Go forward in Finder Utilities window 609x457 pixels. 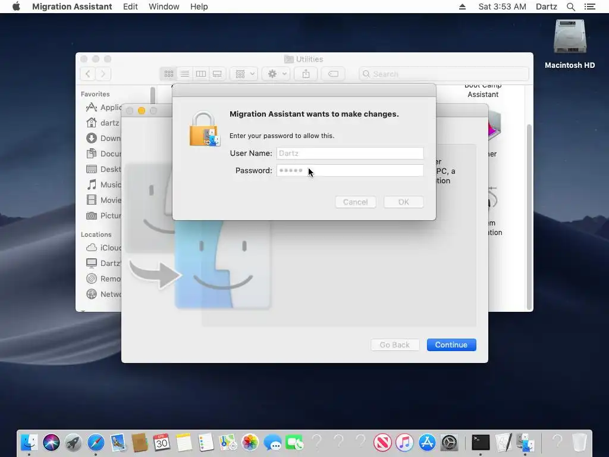tap(103, 74)
